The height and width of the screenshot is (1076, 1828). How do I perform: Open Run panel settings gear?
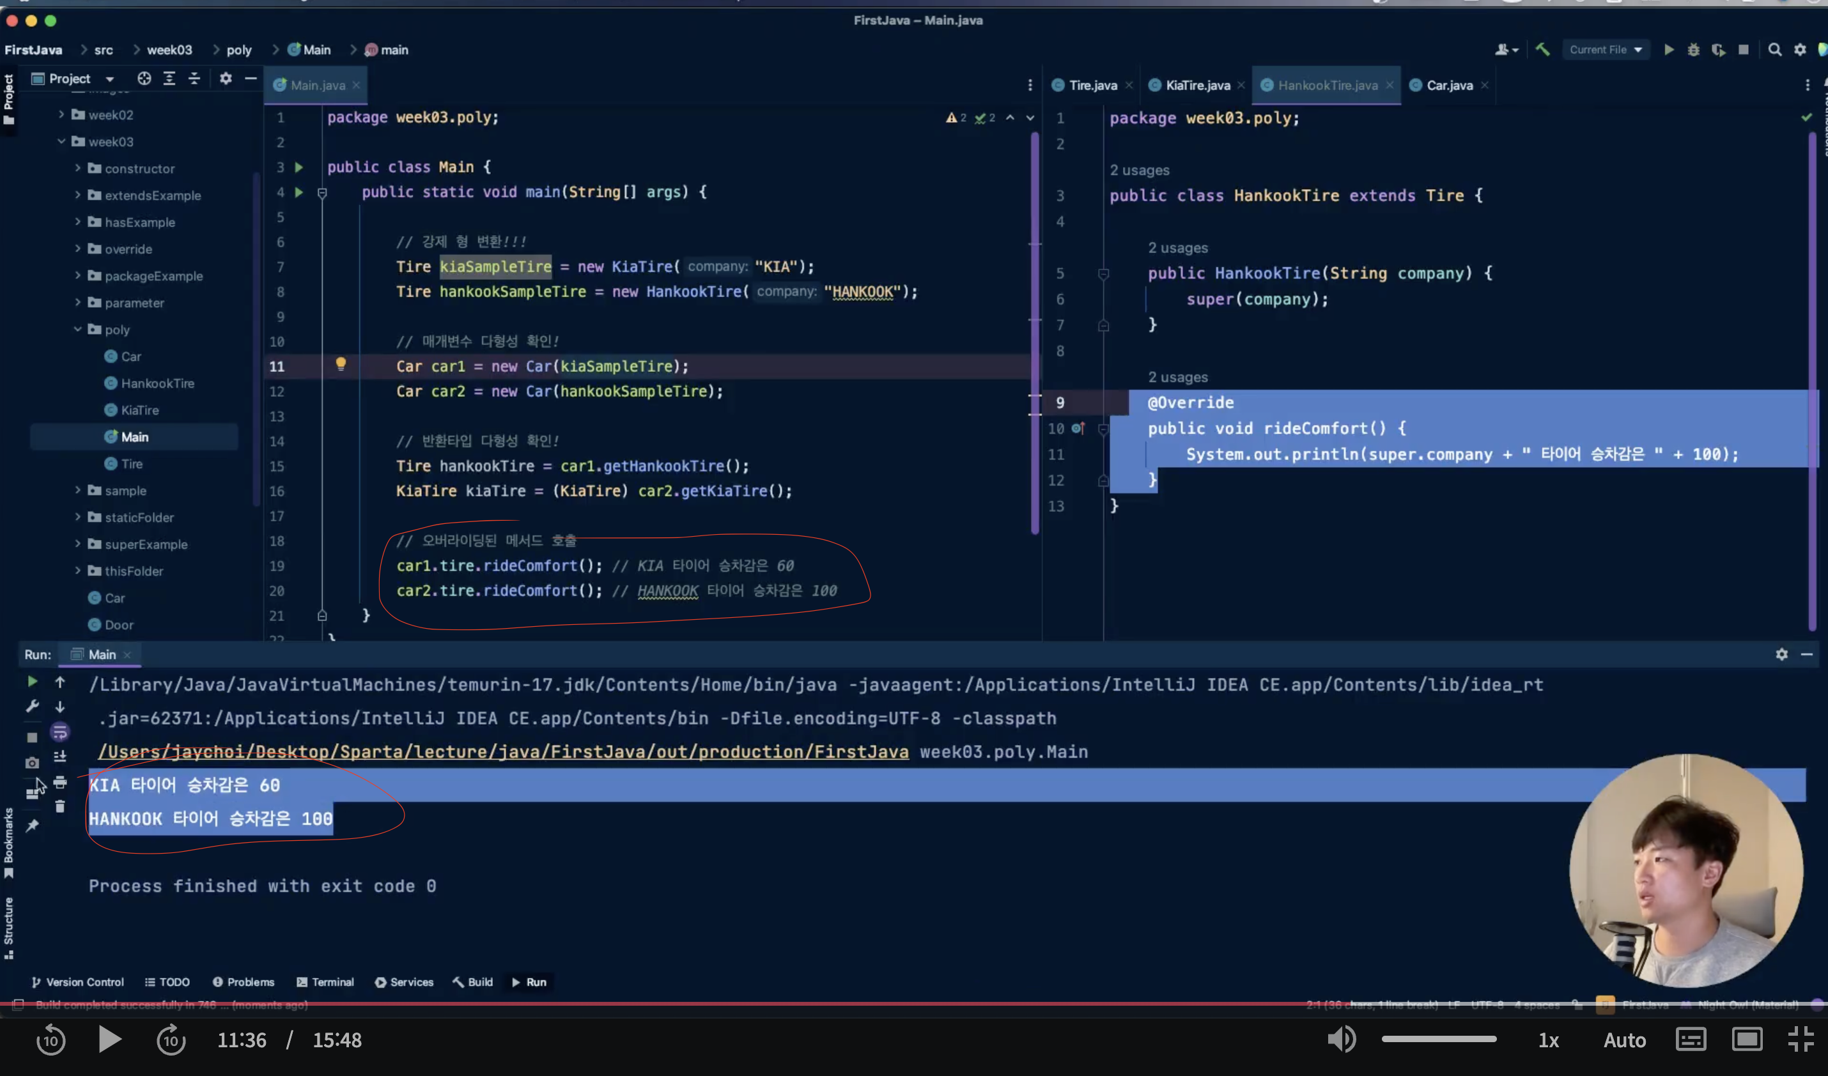[1781, 654]
